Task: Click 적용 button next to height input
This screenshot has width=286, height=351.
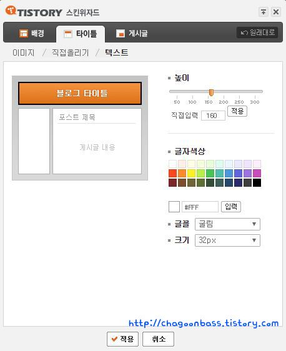Action: tap(237, 111)
